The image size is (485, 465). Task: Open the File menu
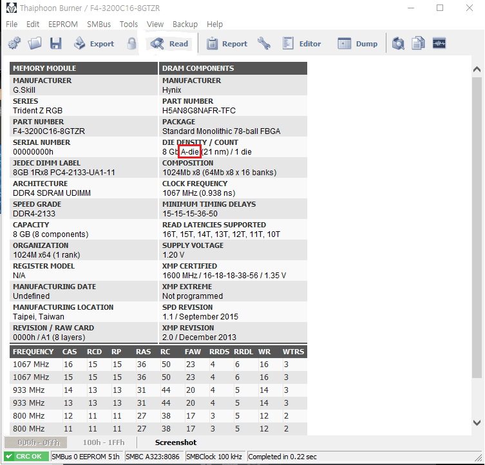[x=12, y=24]
